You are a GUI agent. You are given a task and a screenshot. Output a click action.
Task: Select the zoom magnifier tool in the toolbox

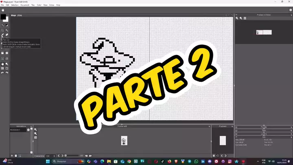tap(7, 64)
